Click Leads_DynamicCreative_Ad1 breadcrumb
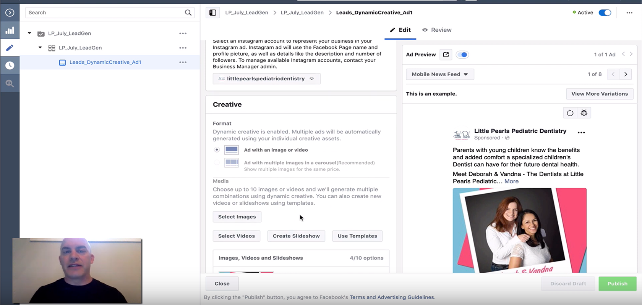 (x=374, y=13)
